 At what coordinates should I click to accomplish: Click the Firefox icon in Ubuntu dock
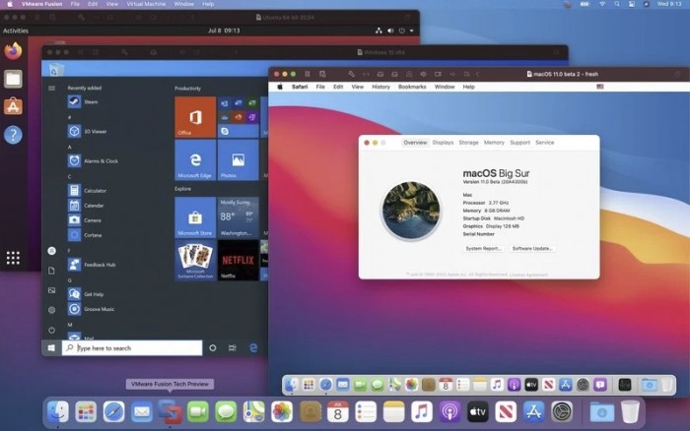coord(13,50)
